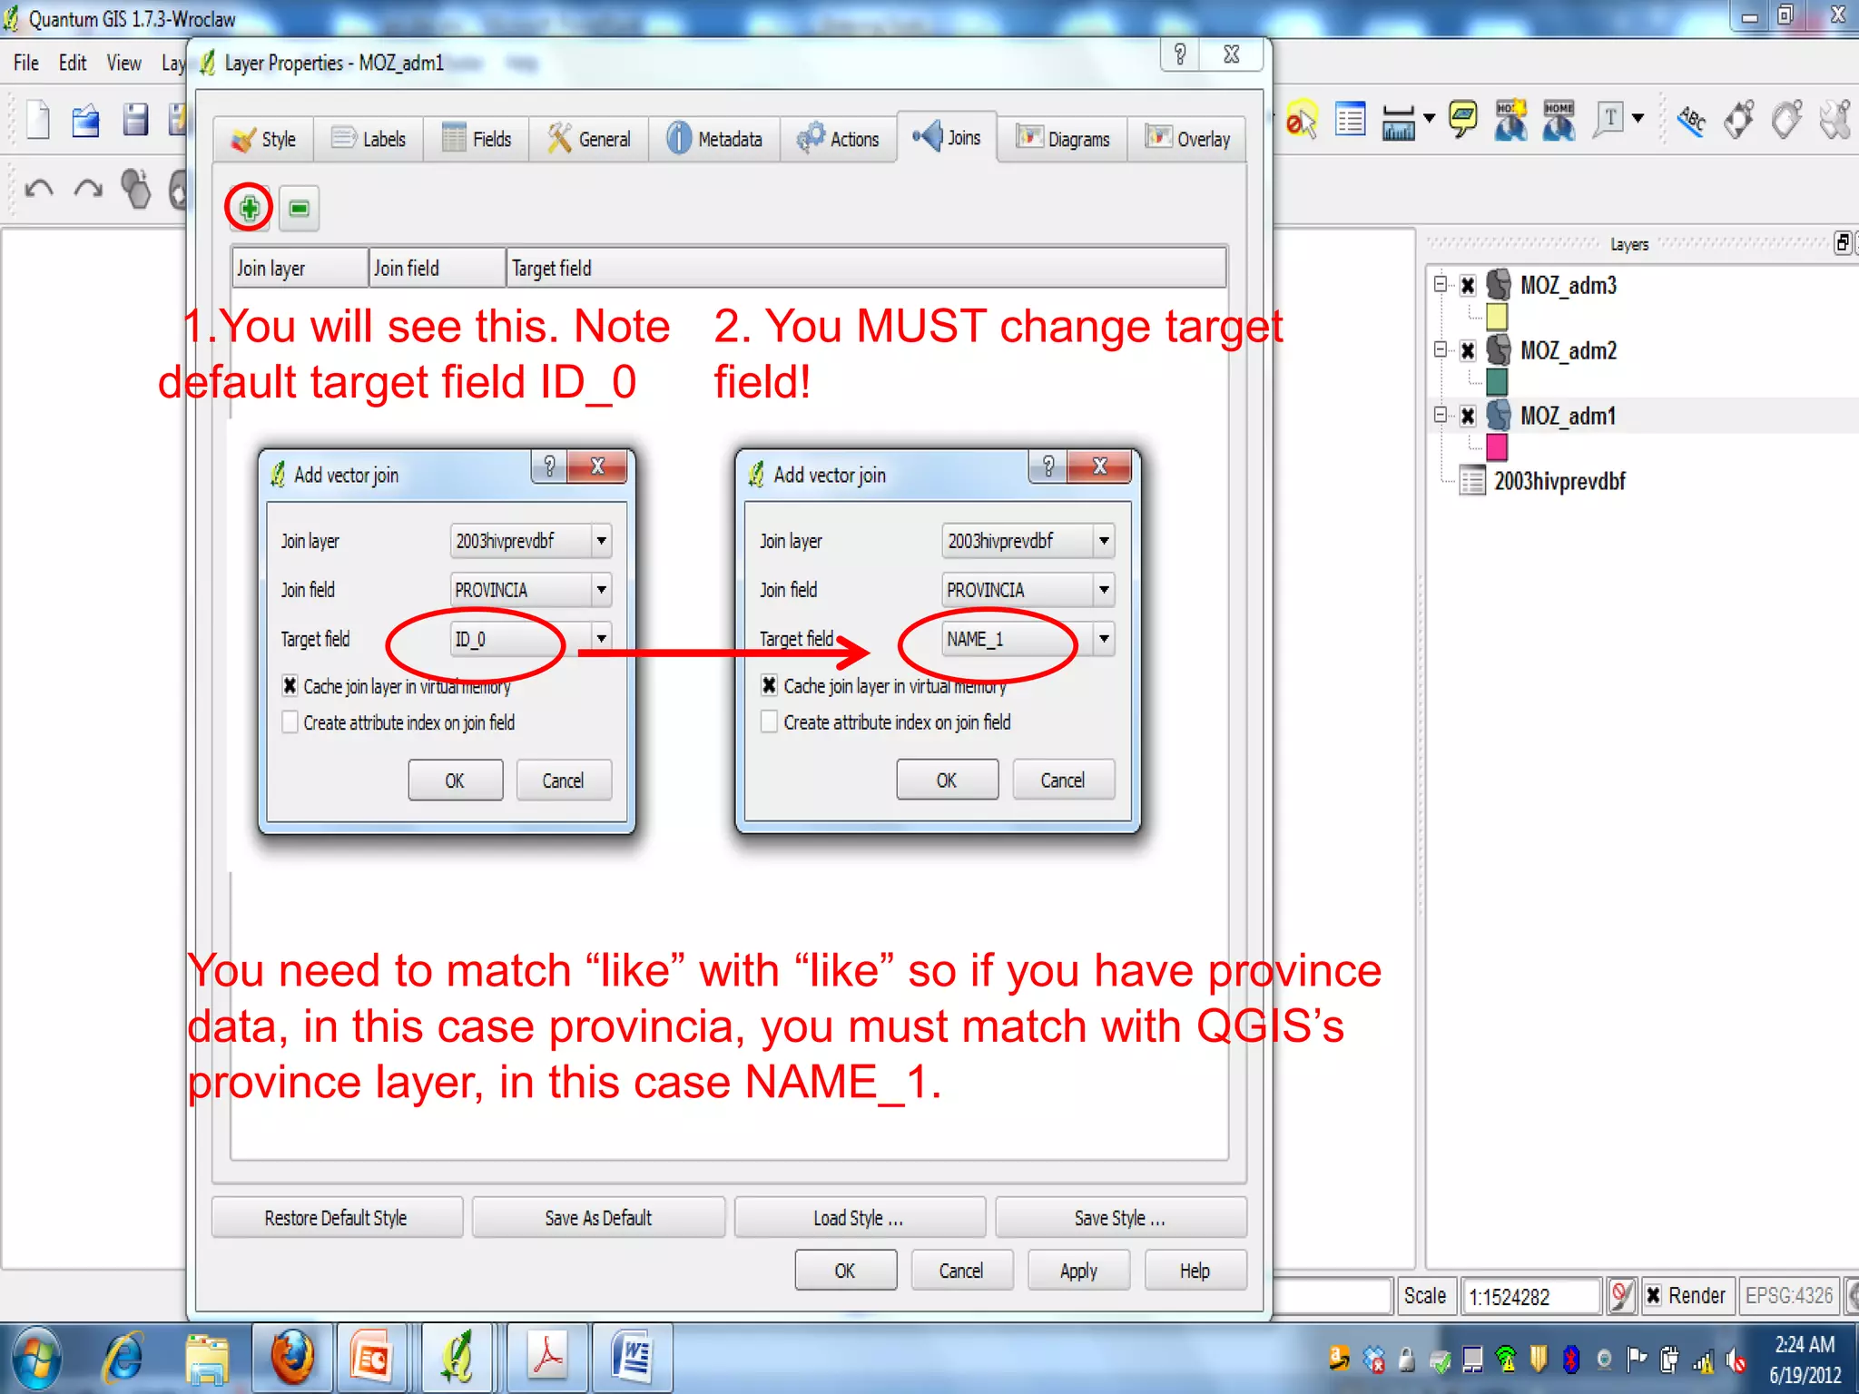Click the New Bookmark globe icon
Viewport: 1859px width, 1394px height.
click(x=1511, y=120)
